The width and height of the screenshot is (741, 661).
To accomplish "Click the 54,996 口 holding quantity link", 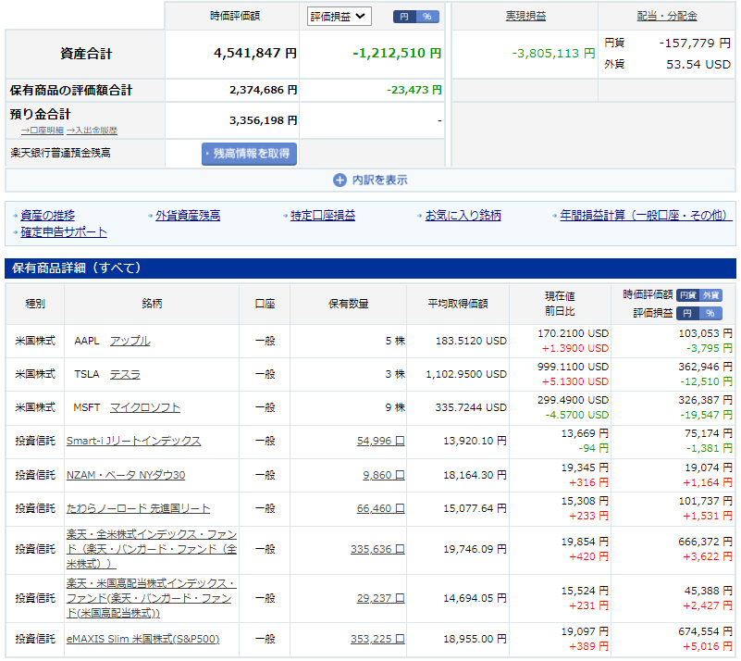I will point(380,442).
